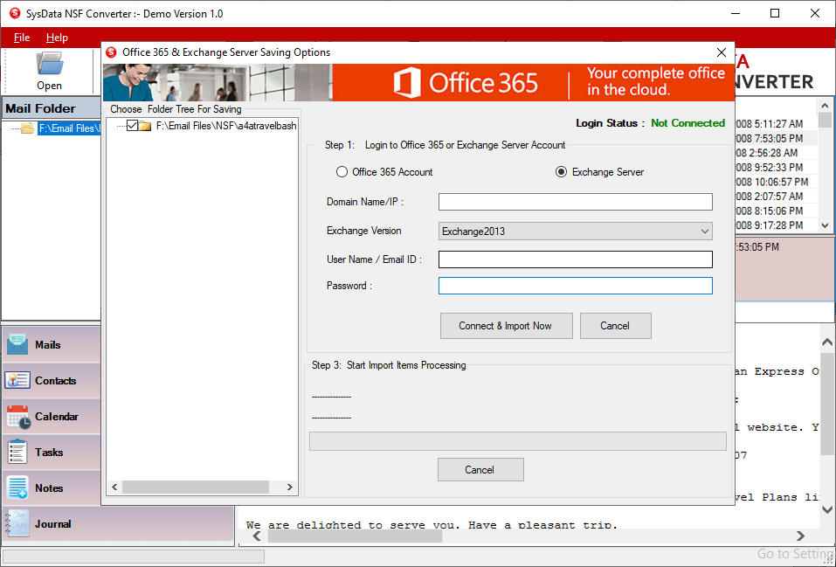The height and width of the screenshot is (567, 836).
Task: Select F:\Email Files\NSF\a4atravelbash tree item
Action: (226, 126)
